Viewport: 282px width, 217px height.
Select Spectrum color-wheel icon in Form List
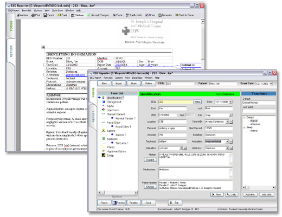pyautogui.click(x=104, y=110)
